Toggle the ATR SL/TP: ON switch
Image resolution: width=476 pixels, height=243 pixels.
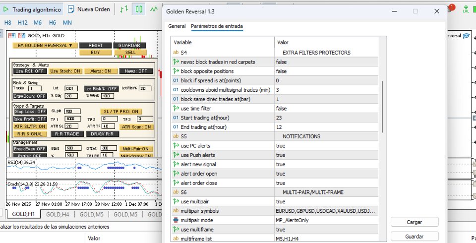click(30, 126)
